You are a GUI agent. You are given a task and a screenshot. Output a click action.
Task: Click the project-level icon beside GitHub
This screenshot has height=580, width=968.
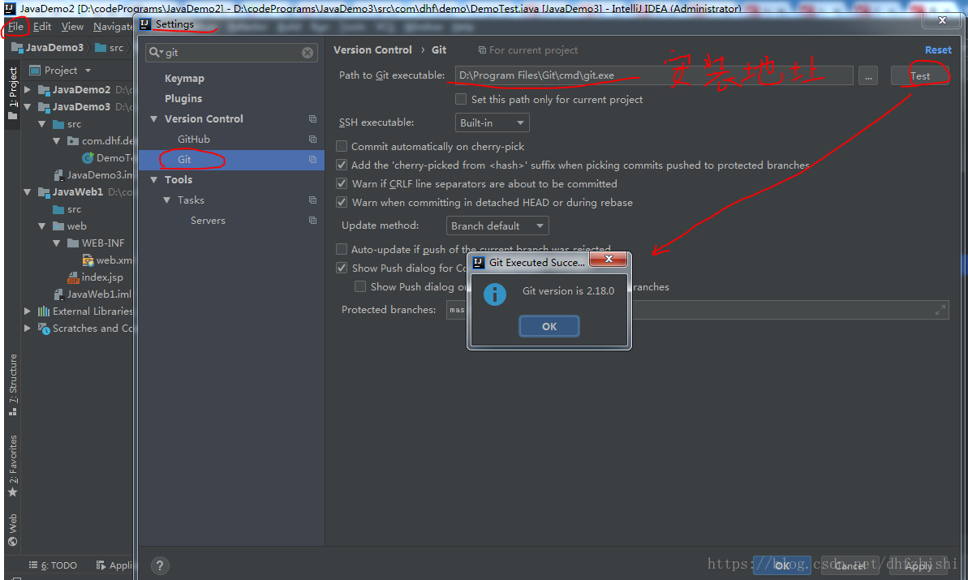coord(312,139)
